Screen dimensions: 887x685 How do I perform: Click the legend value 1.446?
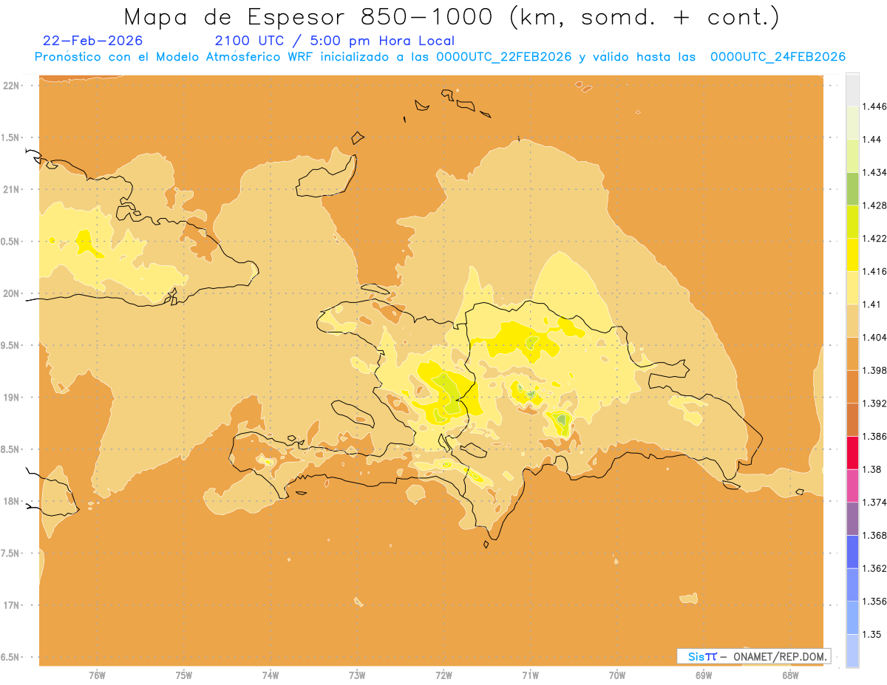pos(874,106)
